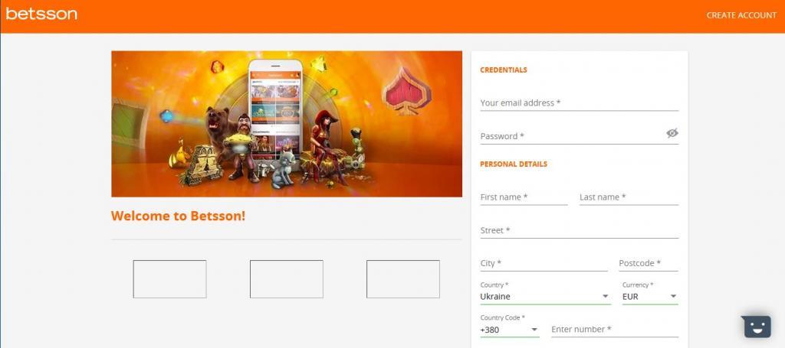The width and height of the screenshot is (785, 348).
Task: Select the Postcode field
Action: pyautogui.click(x=649, y=263)
